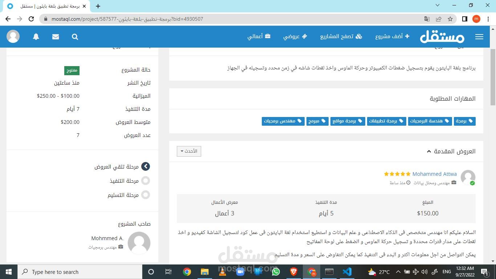Click the budget value '$100.00 - $250.00'
This screenshot has width=496, height=279.
pos(58,96)
